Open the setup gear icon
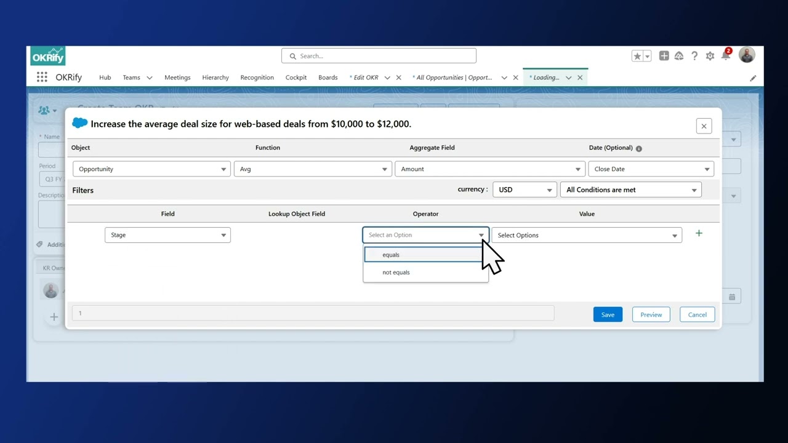 (710, 56)
